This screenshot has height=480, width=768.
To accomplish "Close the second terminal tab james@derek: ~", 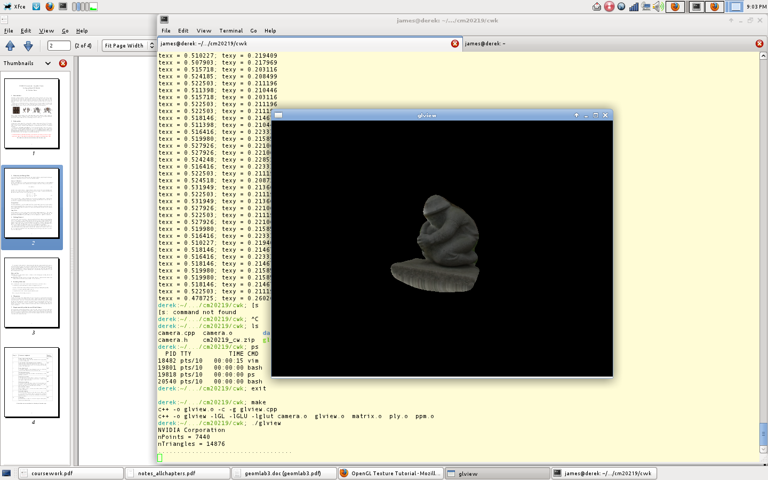I will click(x=759, y=44).
